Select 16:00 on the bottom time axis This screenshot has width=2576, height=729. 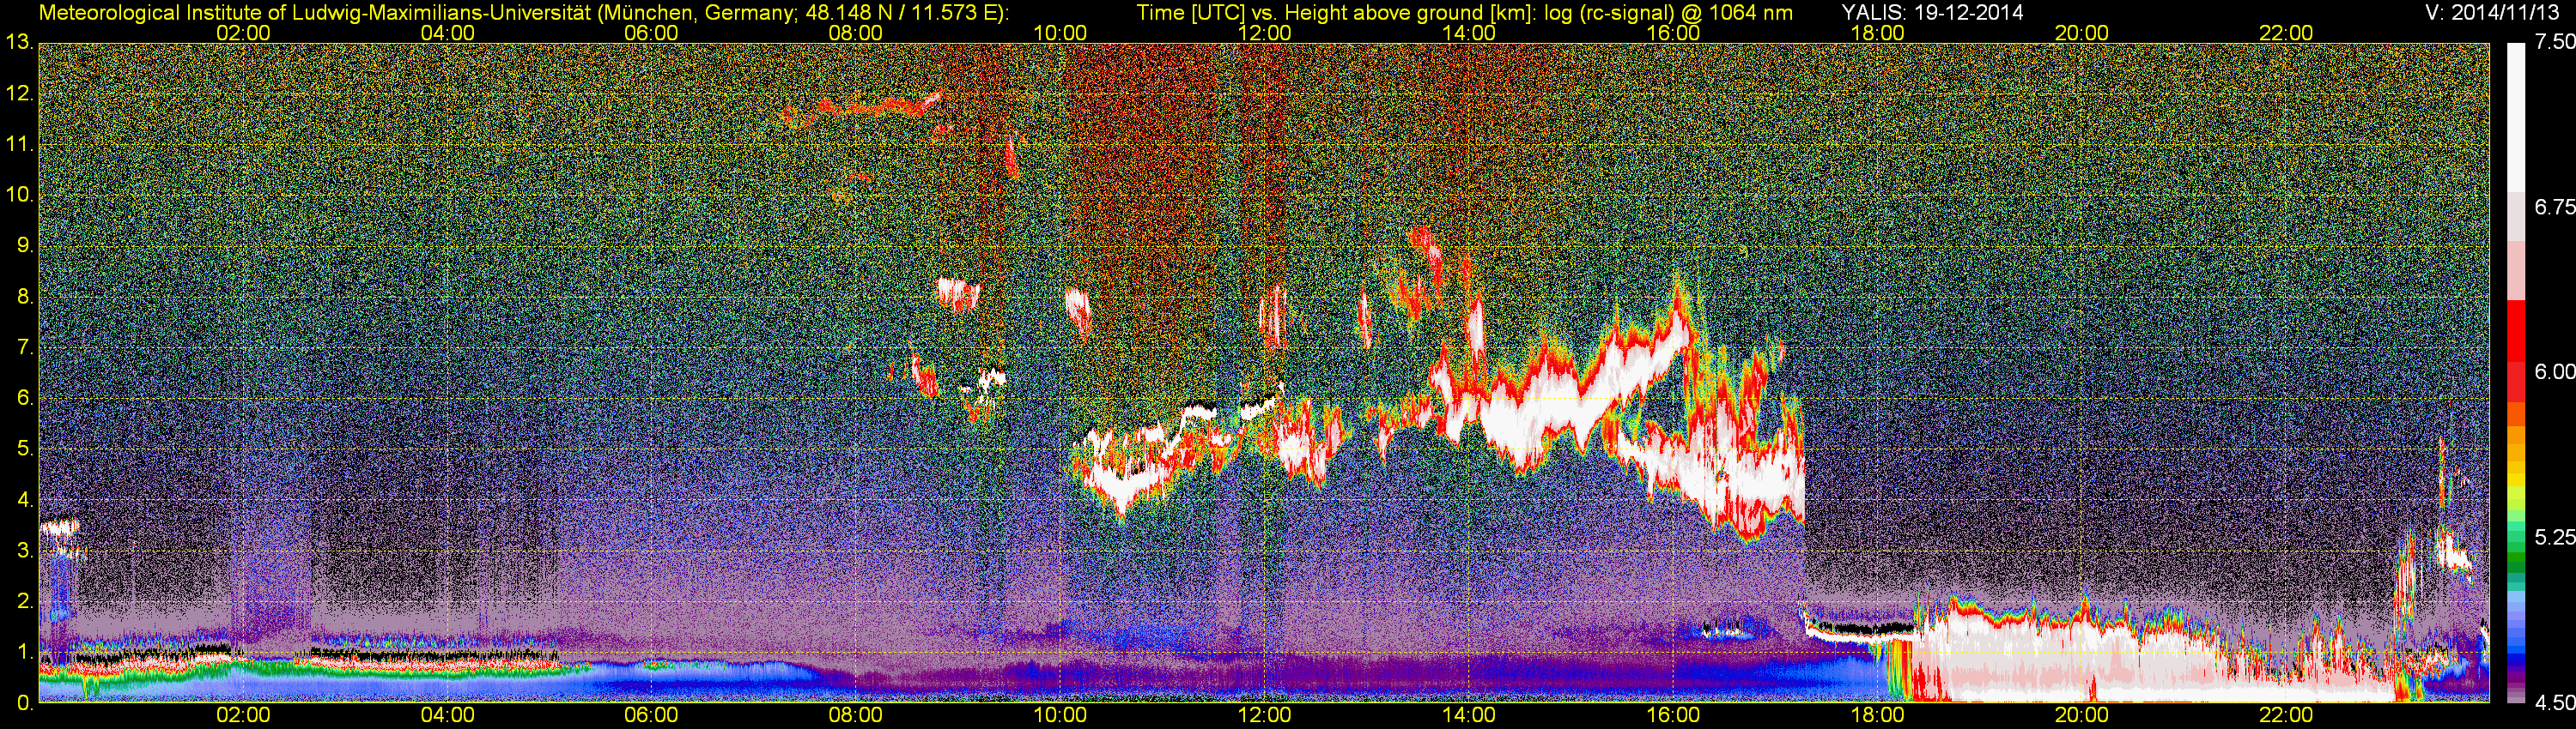1673,716
